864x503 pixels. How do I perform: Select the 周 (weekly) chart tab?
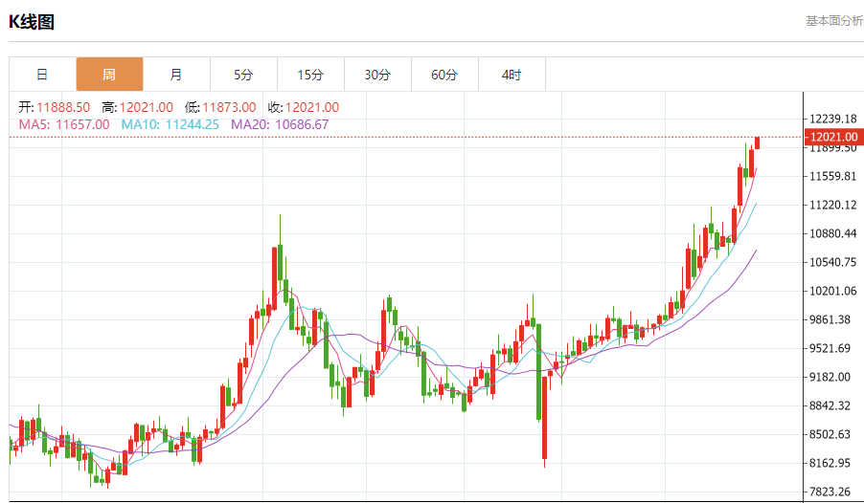[x=109, y=75]
